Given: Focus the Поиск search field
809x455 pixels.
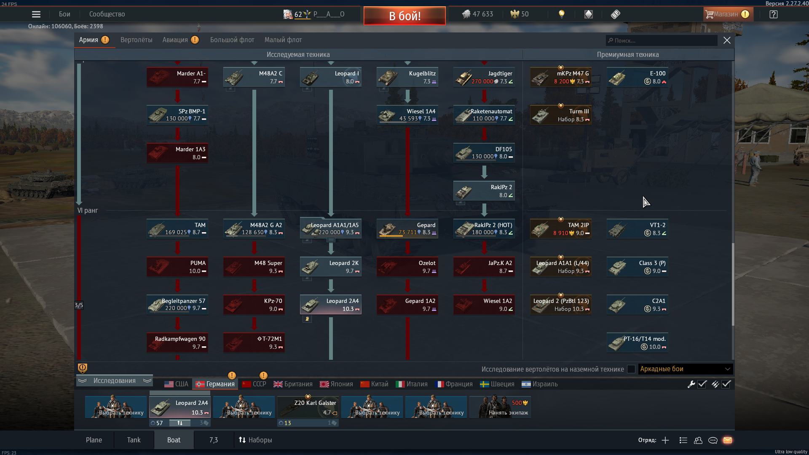Looking at the screenshot, I should [662, 40].
